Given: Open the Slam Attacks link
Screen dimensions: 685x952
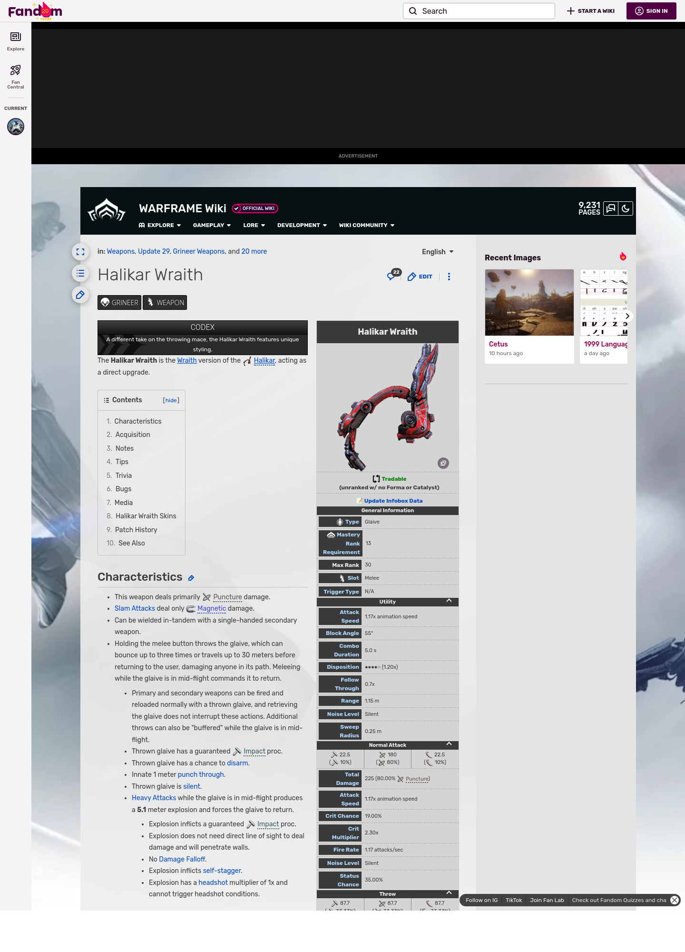Looking at the screenshot, I should (x=135, y=608).
